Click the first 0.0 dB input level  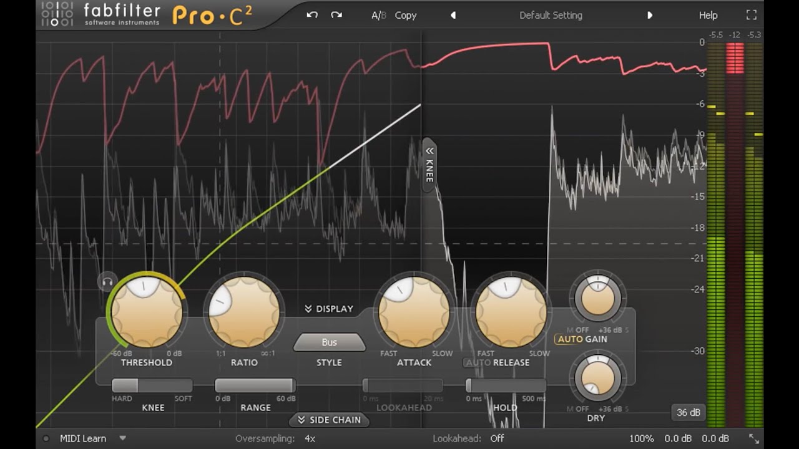678,438
